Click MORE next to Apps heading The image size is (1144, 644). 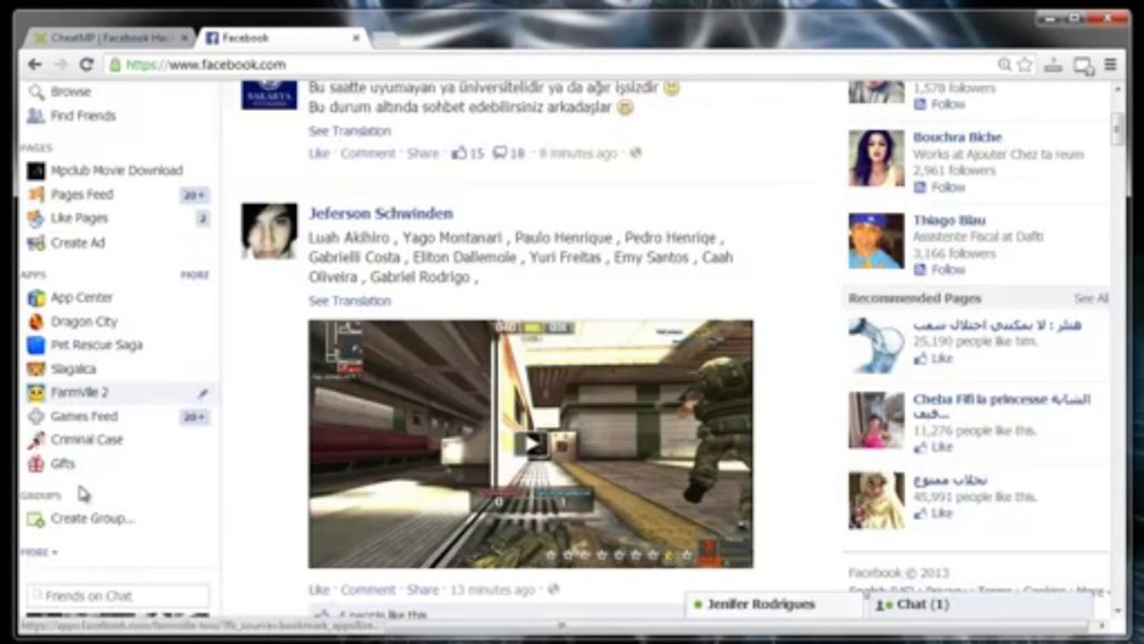(194, 275)
